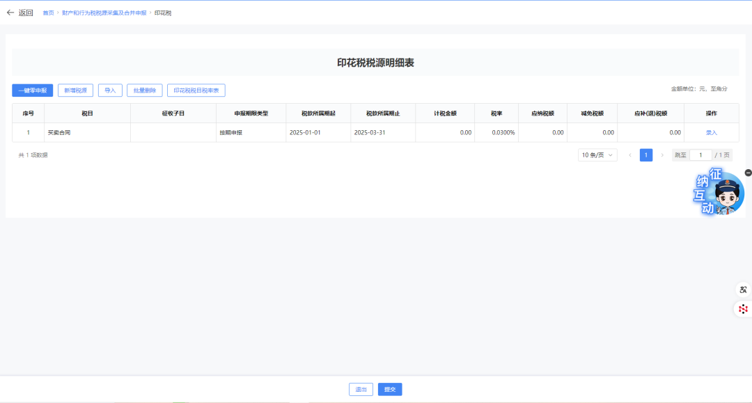Click the 跳至 page number input field
This screenshot has width=752, height=403.
700,155
